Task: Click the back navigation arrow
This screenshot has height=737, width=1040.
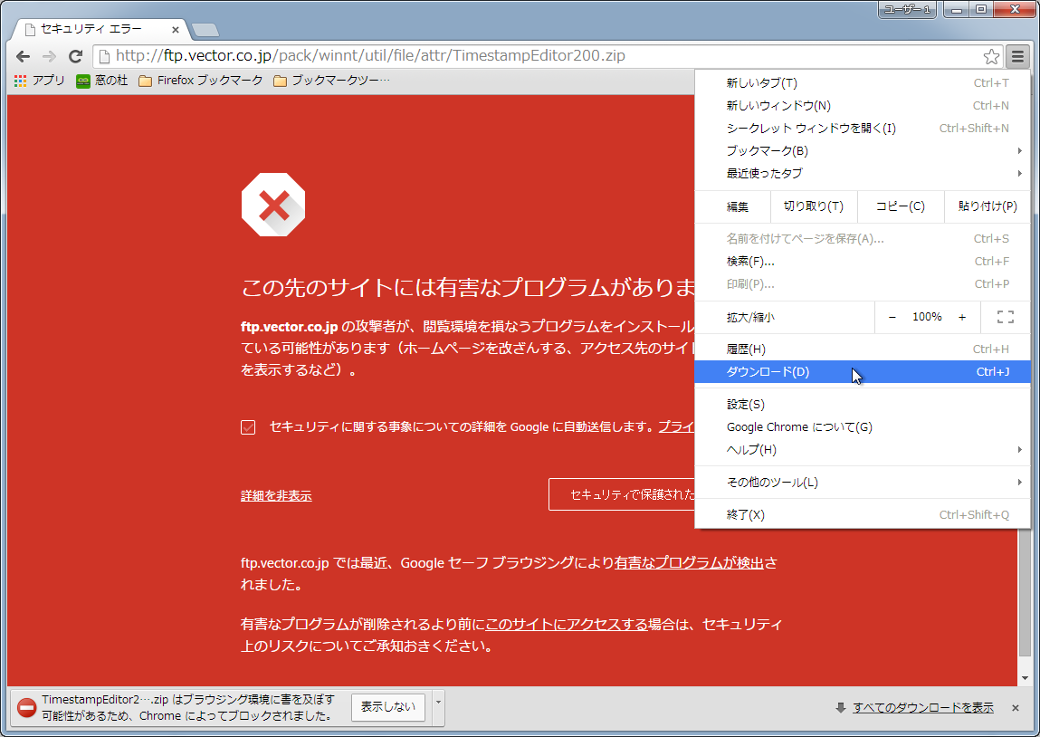Action: 23,55
